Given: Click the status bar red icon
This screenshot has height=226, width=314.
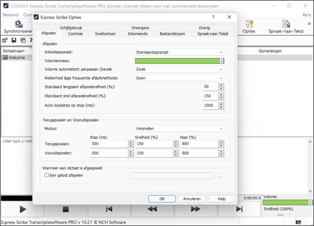Looking at the screenshot, I should [x=298, y=222].
